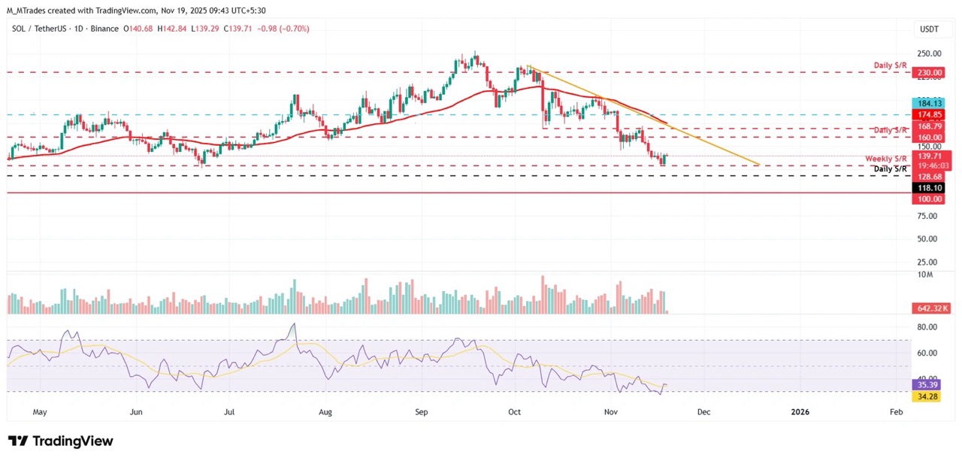This screenshot has height=461, width=962.
Task: Click the 642.32K volume value label
Action: pos(931,308)
